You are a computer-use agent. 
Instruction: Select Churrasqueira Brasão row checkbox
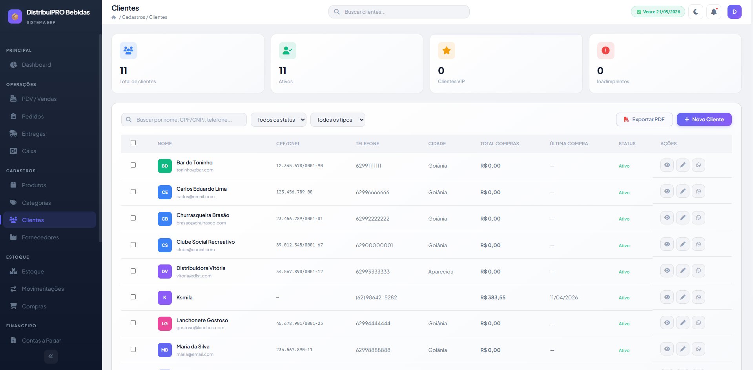(x=133, y=218)
